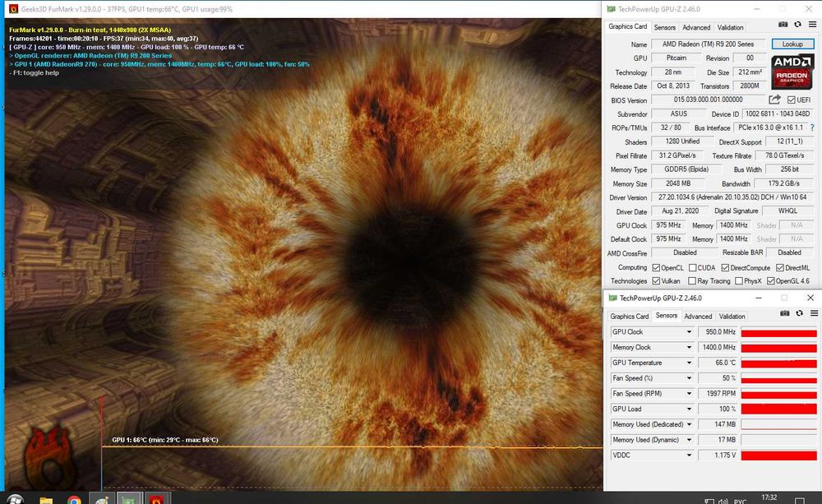The width and height of the screenshot is (822, 504).
Task: Switch to GPU-Z via taskbar icon
Action: click(129, 499)
